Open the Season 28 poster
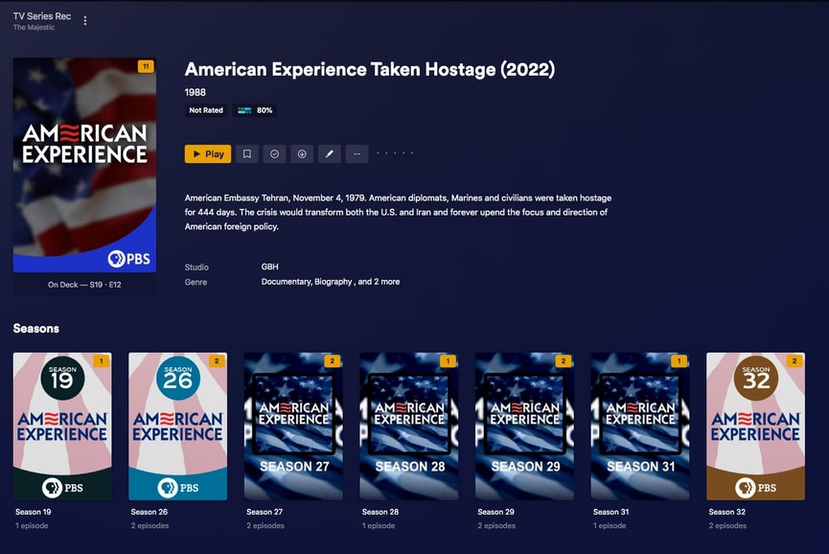829x554 pixels. pyautogui.click(x=408, y=427)
